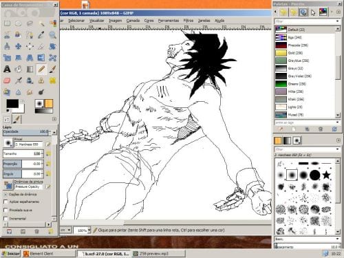Select the Paintbrush tool
The height and width of the screenshot is (258, 344).
[x=53, y=69]
